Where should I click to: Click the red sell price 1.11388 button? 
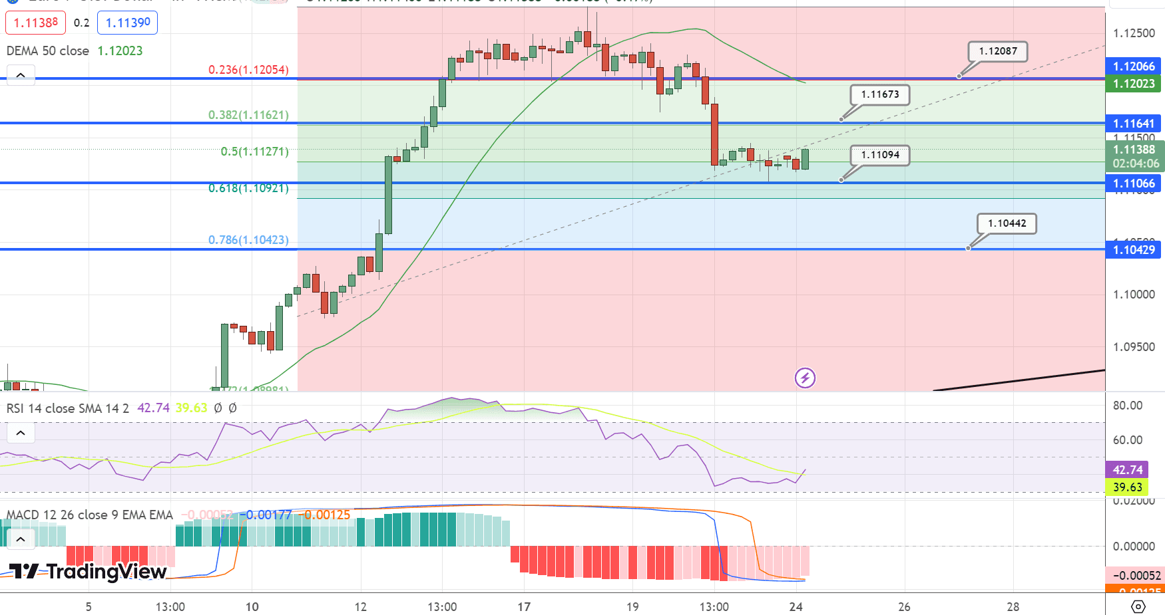(x=36, y=23)
